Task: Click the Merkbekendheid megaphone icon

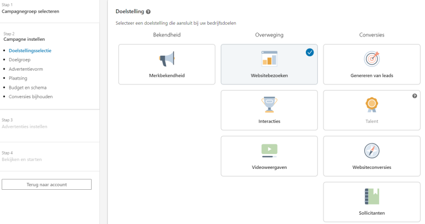Action: tap(167, 59)
